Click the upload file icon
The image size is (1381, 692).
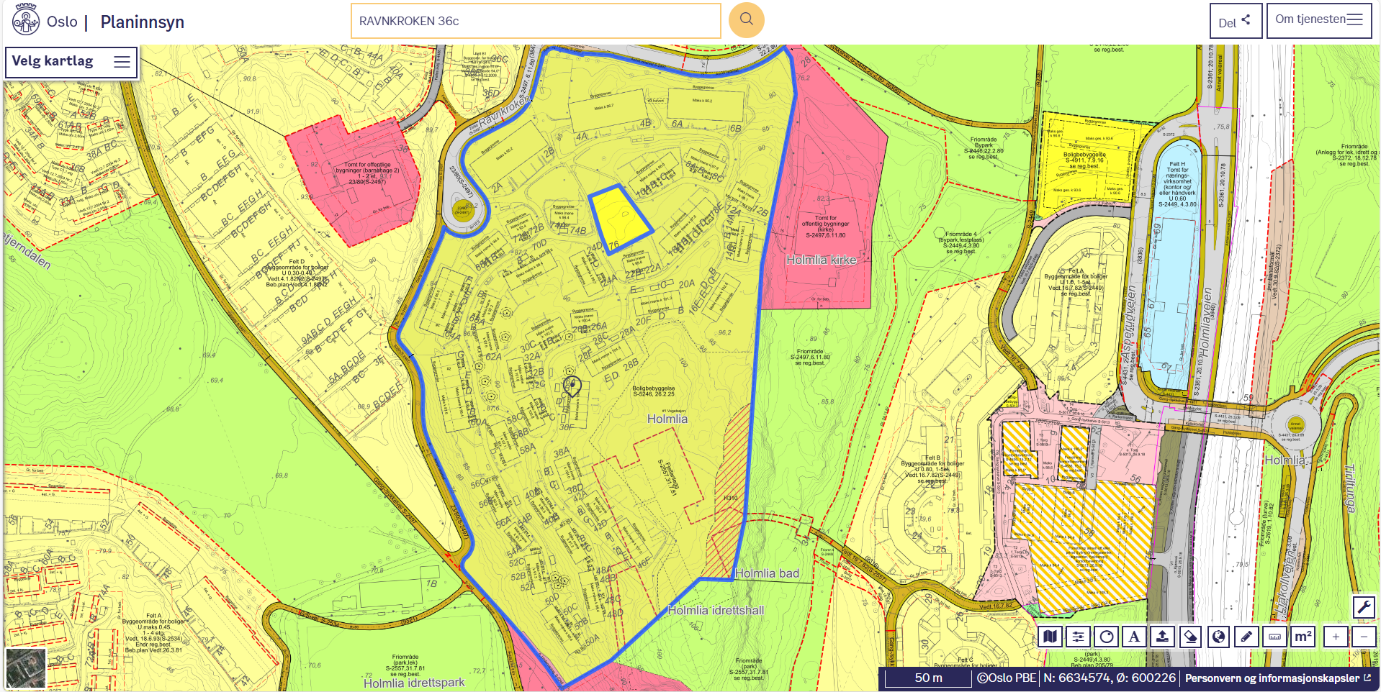[1162, 637]
